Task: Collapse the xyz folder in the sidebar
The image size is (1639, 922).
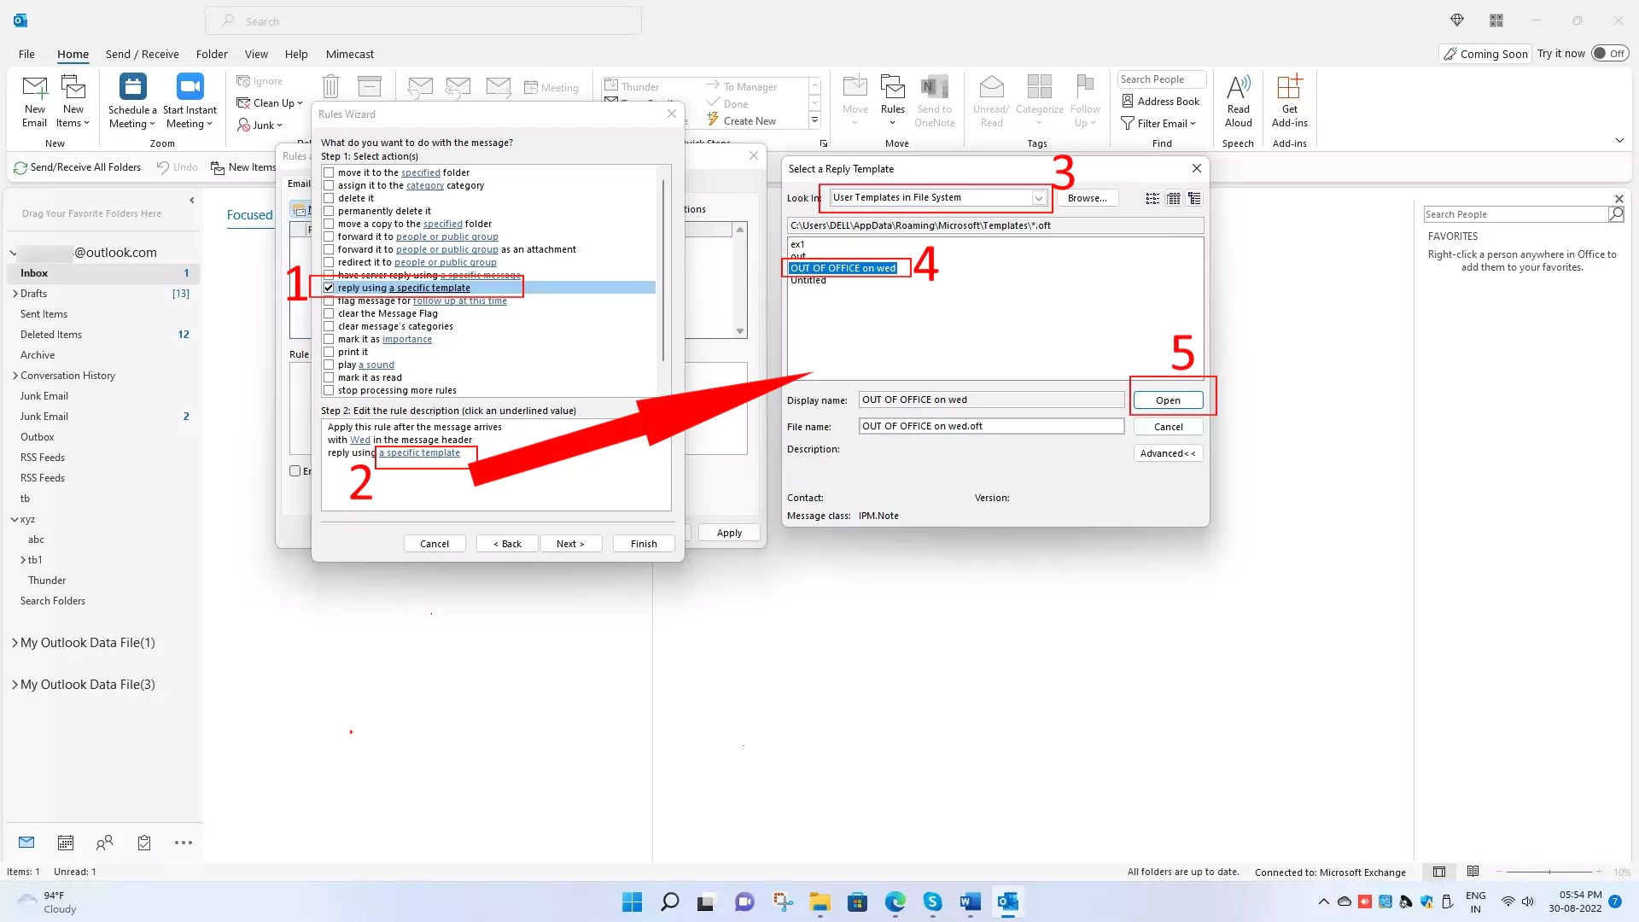Action: coord(15,519)
